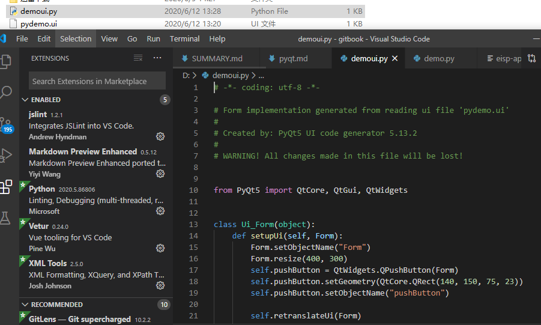This screenshot has height=325, width=541.
Task: Open the Test flask icon view
Action: pos(5,217)
